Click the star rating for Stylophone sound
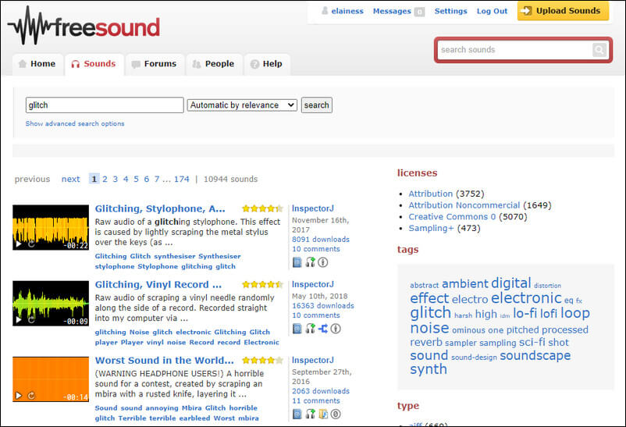 (262, 208)
